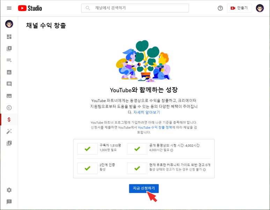The width and height of the screenshot is (270, 210).
Task: Open Comments in the sidebar
Action: pyautogui.click(x=9, y=84)
